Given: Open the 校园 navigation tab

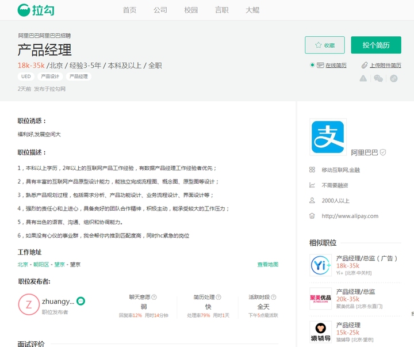Looking at the screenshot, I should point(191,10).
